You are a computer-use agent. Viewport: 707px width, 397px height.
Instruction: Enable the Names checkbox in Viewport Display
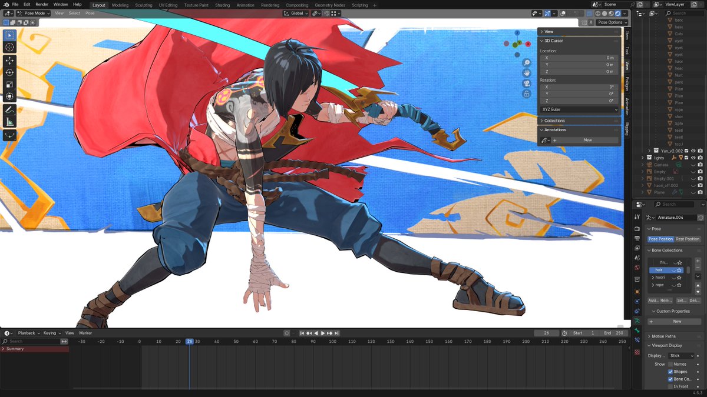click(x=670, y=364)
